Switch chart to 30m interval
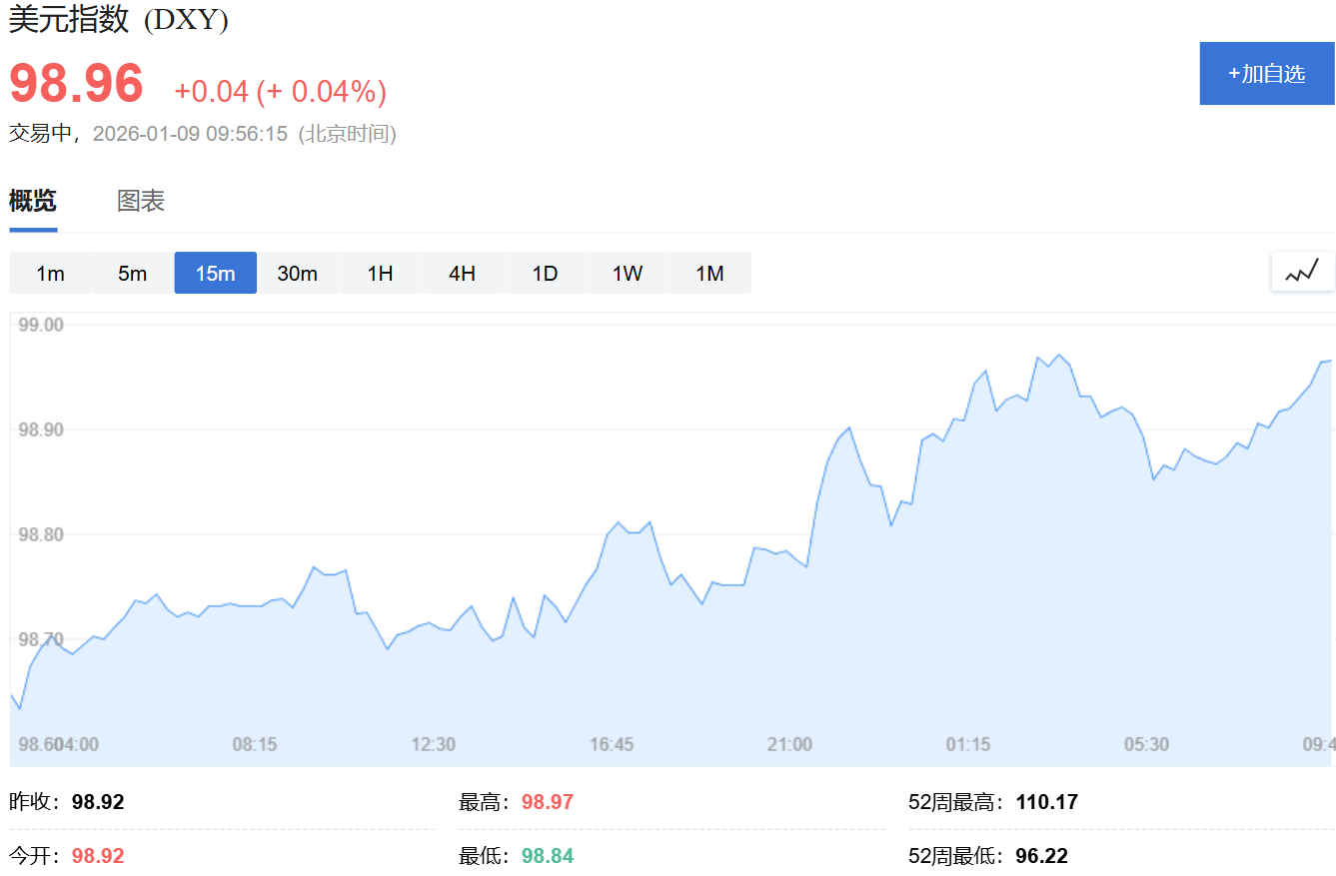This screenshot has width=1336, height=876. pos(298,273)
